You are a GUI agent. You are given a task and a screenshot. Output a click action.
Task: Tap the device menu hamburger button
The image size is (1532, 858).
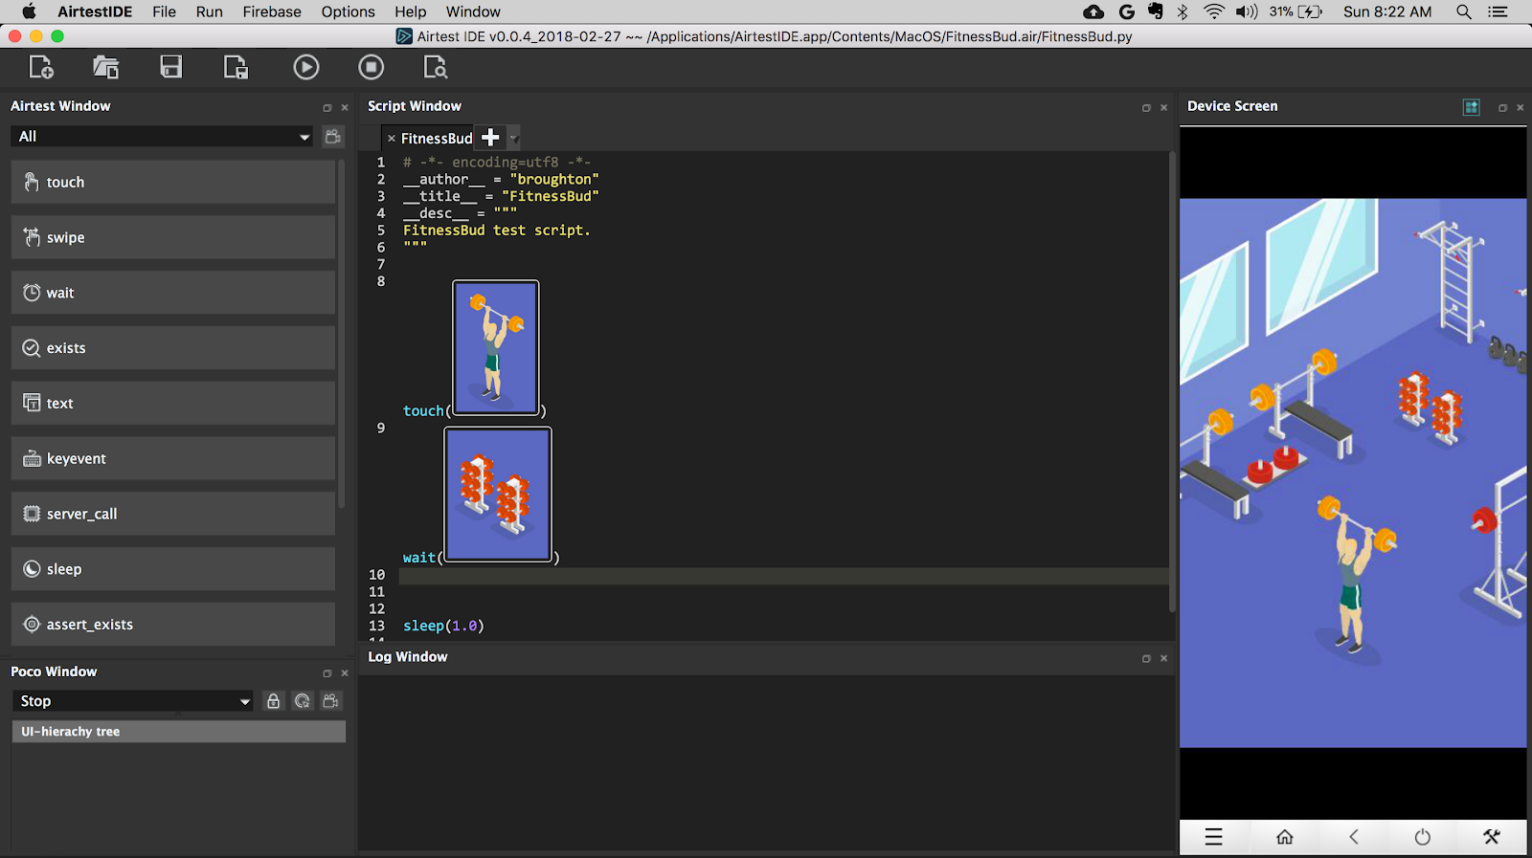[x=1214, y=837]
